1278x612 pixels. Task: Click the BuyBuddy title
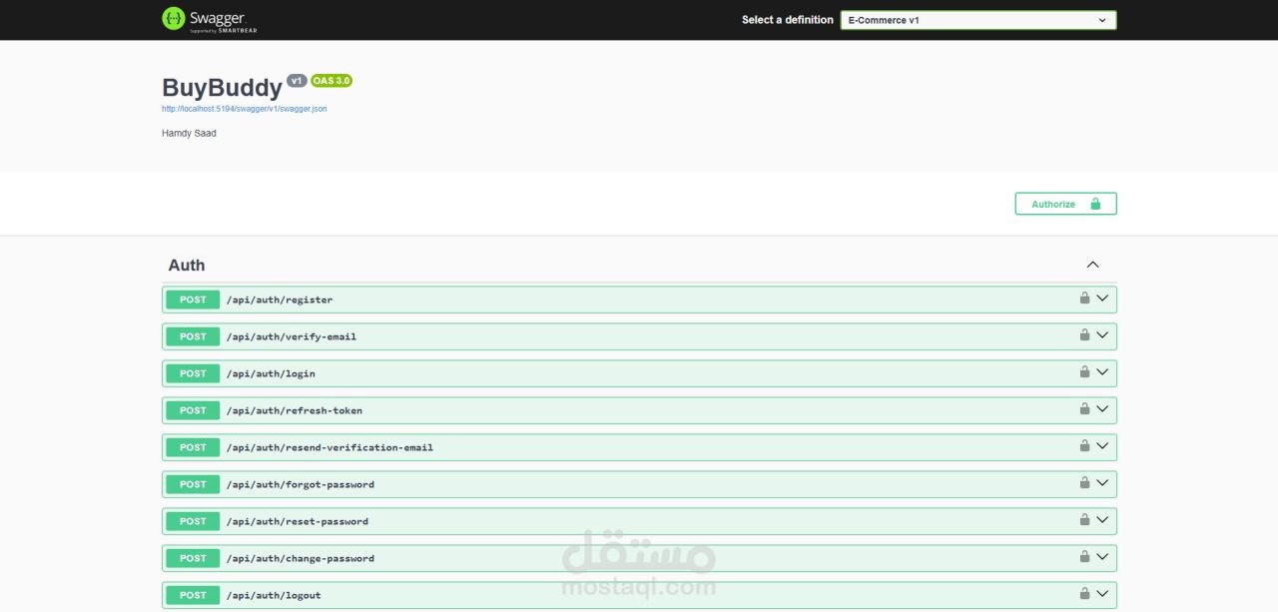tap(222, 87)
